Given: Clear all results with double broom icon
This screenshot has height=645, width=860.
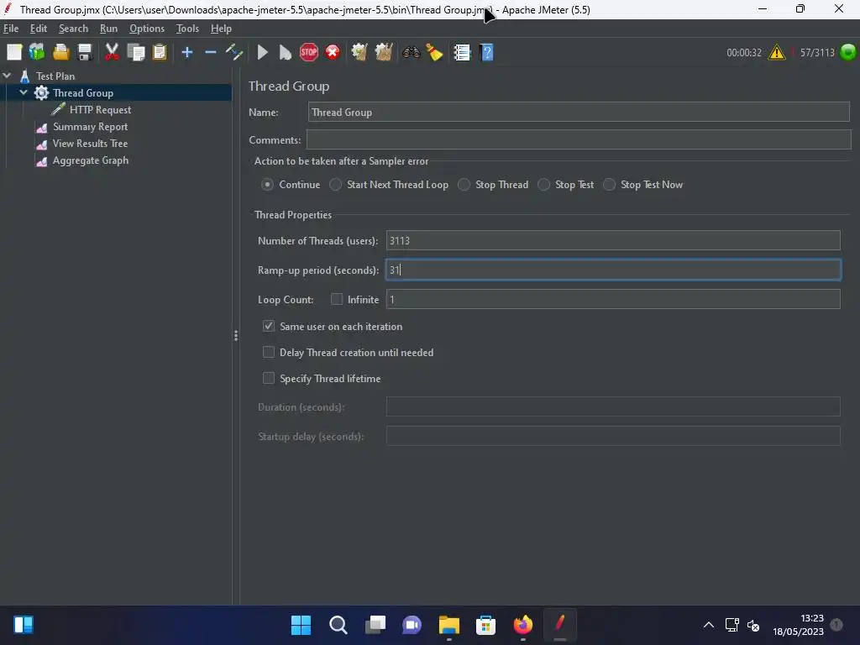Looking at the screenshot, I should pyautogui.click(x=383, y=52).
